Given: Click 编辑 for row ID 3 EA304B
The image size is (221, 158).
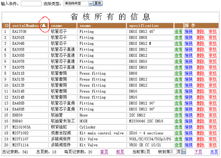Looking at the screenshot, I should click(189, 44).
